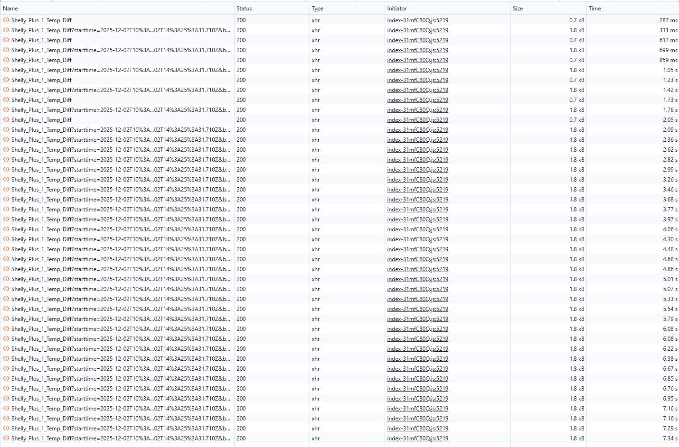The image size is (679, 447).
Task: Pick the xhr icon of the 3.46 s request
Action: point(6,190)
